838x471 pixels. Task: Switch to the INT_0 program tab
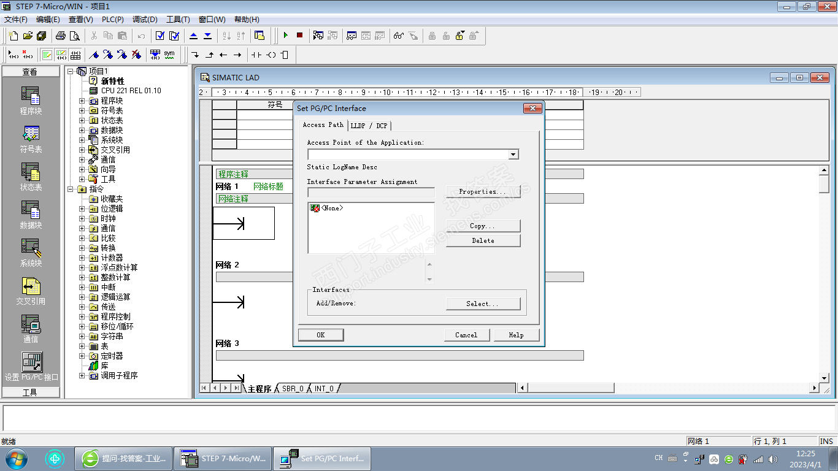point(325,389)
